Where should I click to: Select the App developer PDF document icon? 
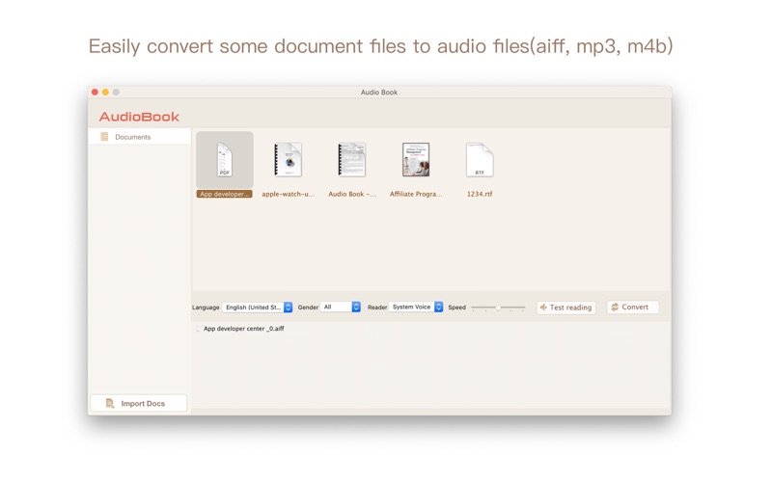tap(225, 159)
